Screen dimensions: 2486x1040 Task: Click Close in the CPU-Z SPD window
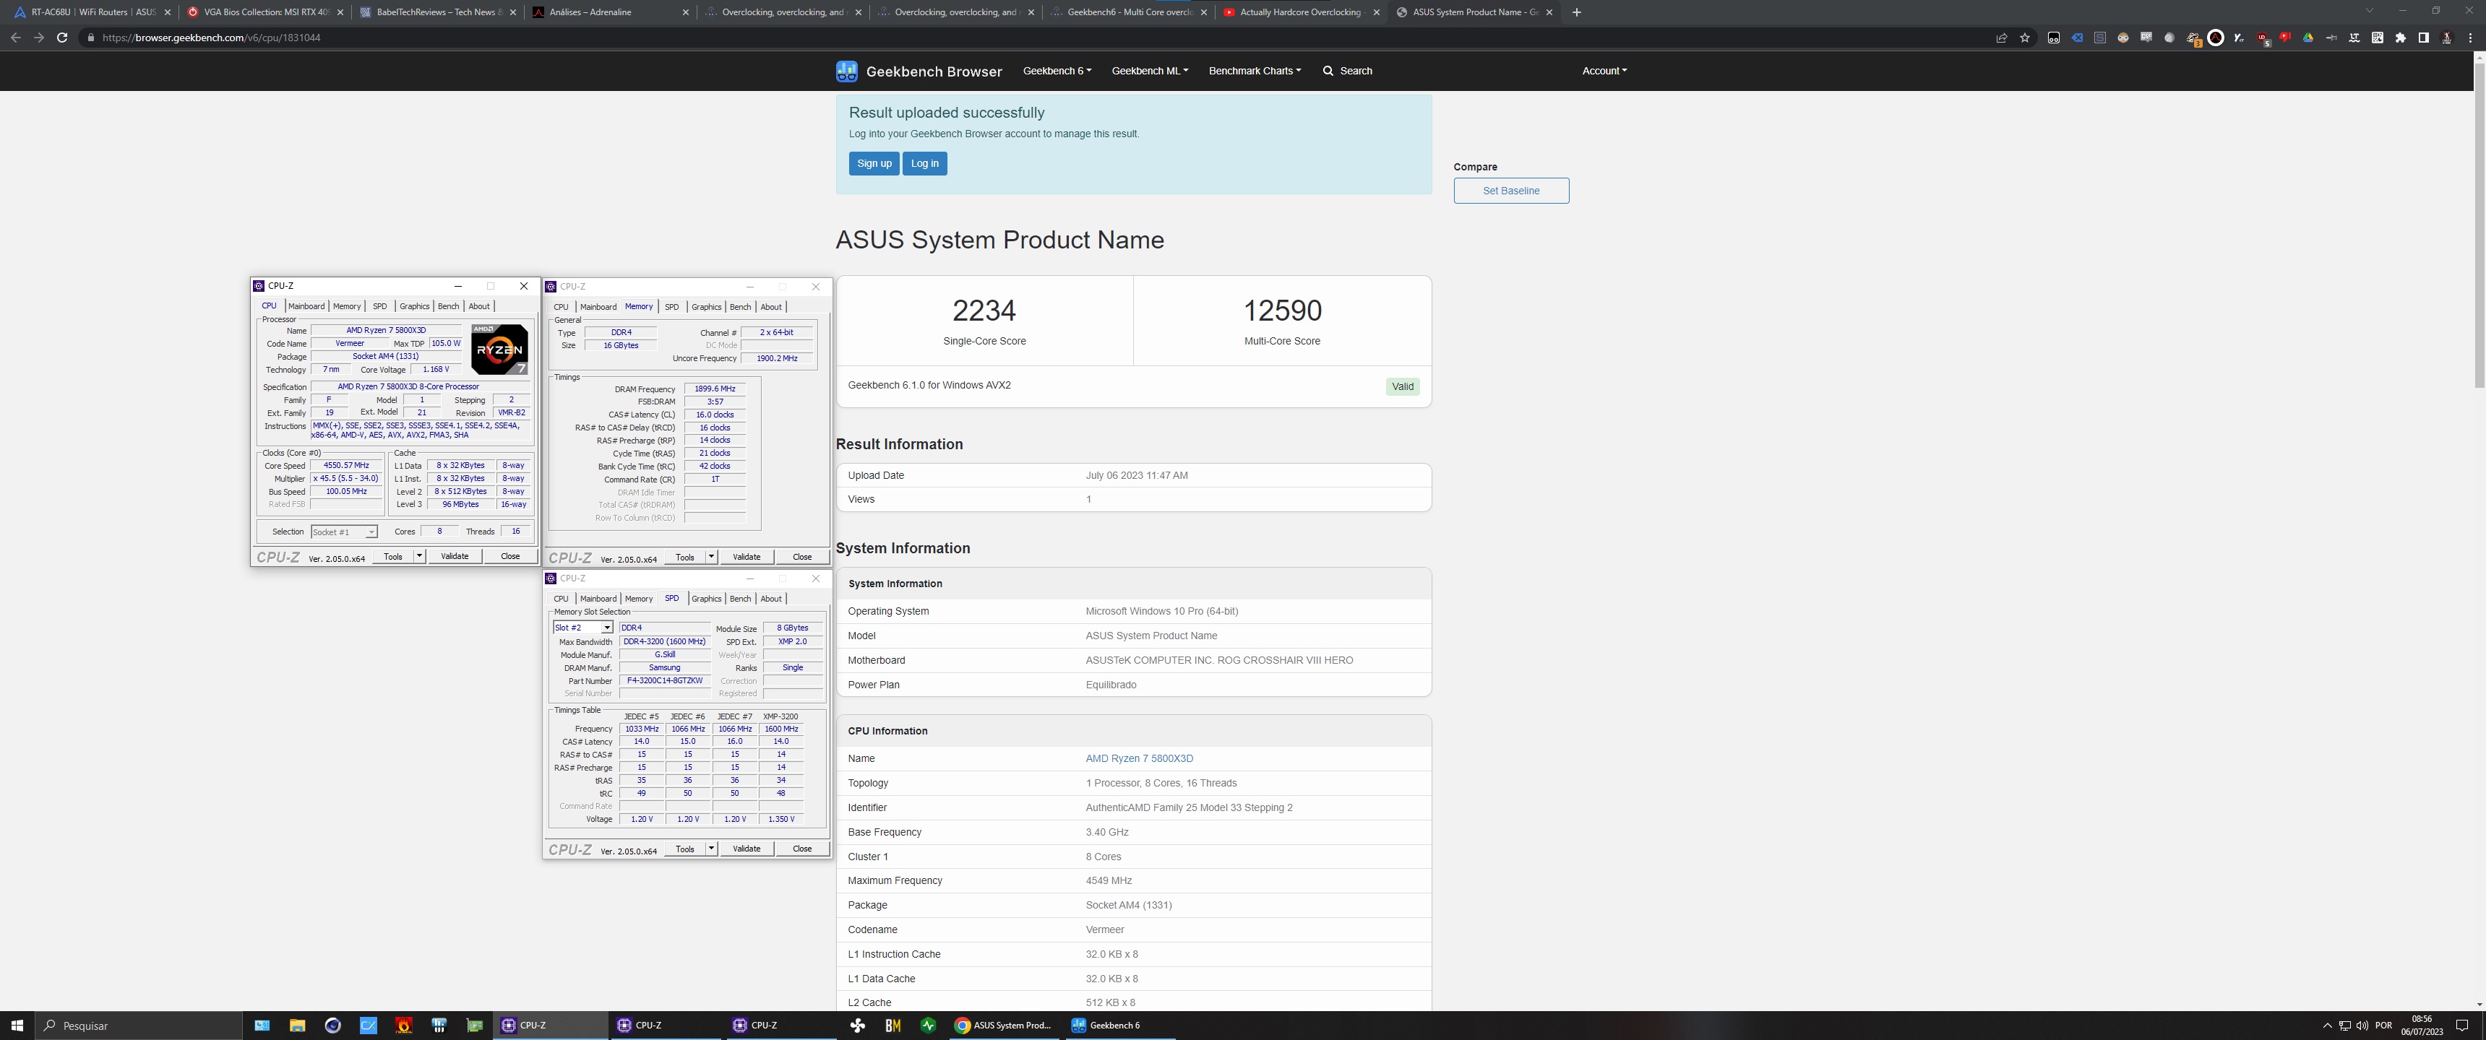802,849
